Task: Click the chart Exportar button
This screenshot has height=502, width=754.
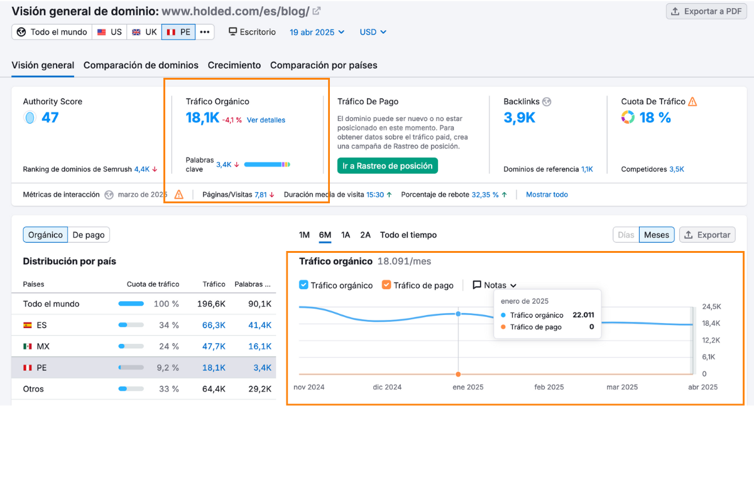Action: point(708,235)
